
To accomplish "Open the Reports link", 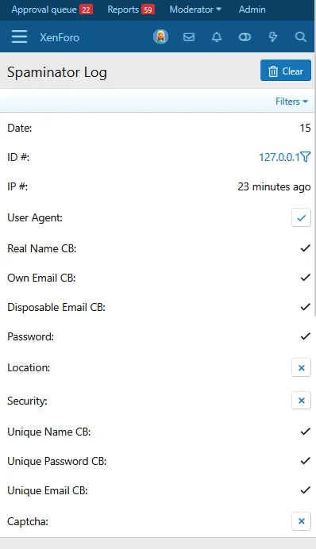I will point(131,10).
